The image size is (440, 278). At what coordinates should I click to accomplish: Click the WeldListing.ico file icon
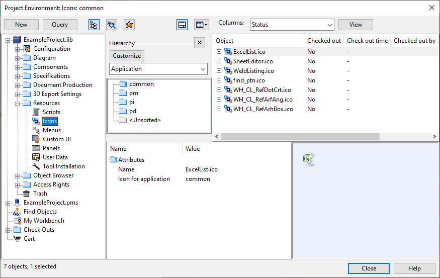click(228, 71)
